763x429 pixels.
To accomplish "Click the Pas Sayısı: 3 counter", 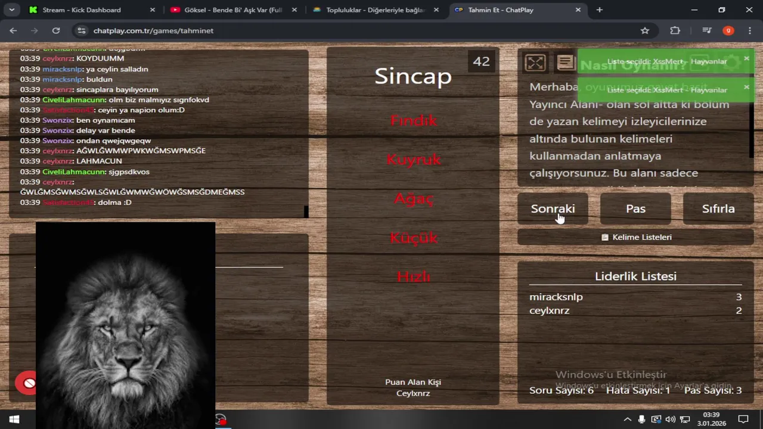I will [713, 390].
